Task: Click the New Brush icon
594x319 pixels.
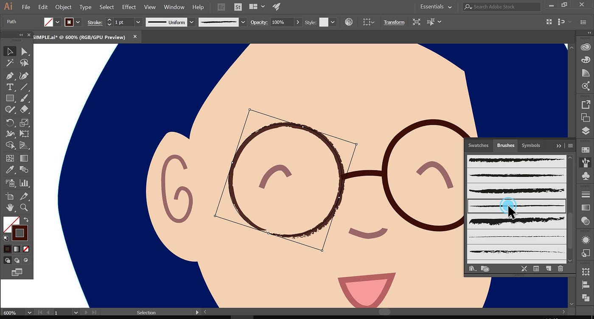Action: pyautogui.click(x=548, y=268)
